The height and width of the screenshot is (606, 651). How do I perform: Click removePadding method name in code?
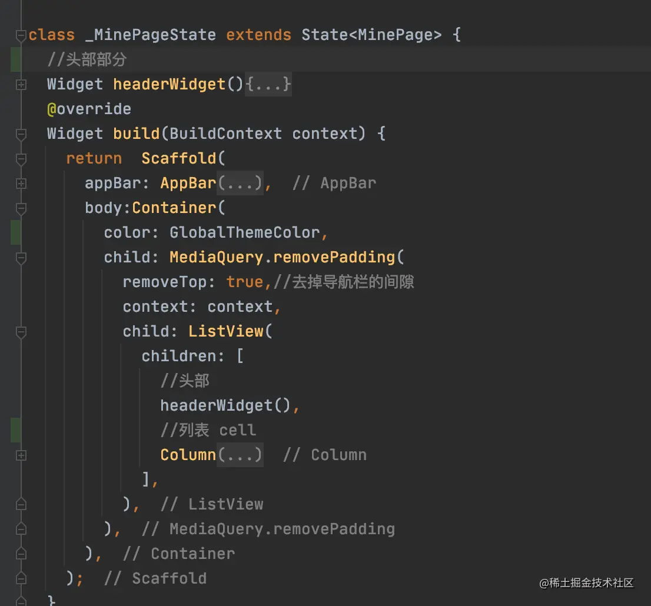click(x=334, y=257)
